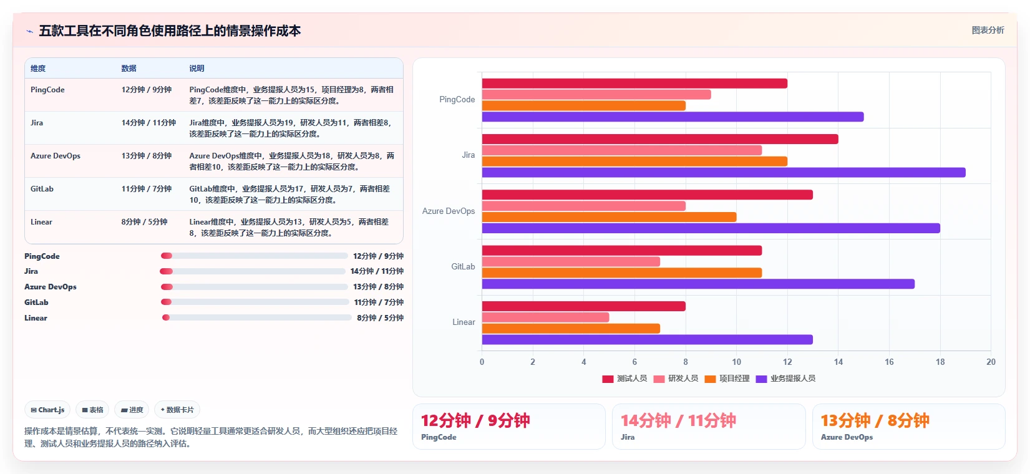
Task: Click the GitLab y-axis label in chart
Action: coord(463,267)
